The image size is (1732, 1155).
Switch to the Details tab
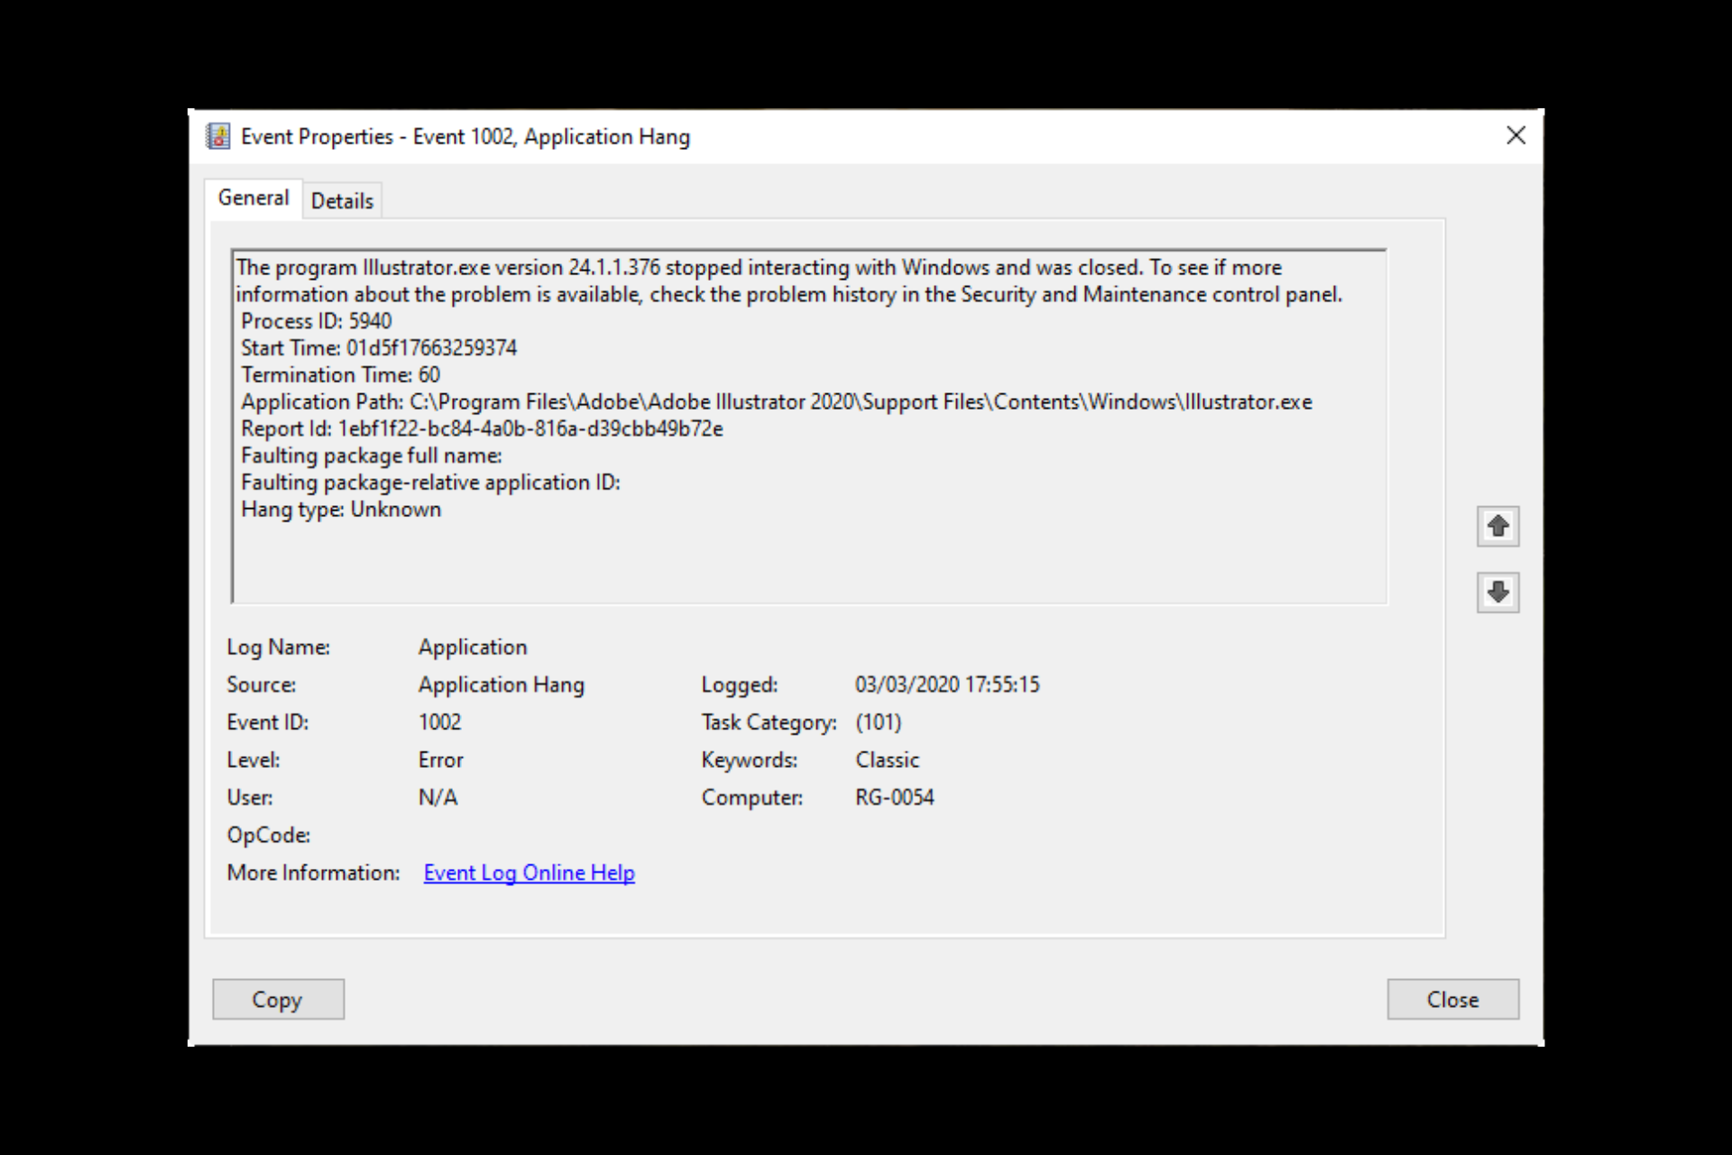point(342,200)
